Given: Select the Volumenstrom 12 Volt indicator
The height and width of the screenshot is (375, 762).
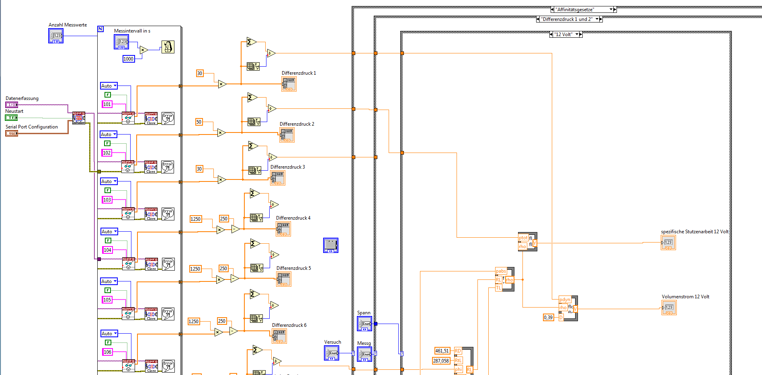Looking at the screenshot, I should [x=669, y=308].
